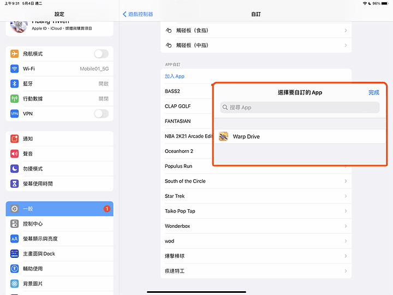
Task: Open chevron for 觸碰板（食指）row
Action: pos(346,31)
